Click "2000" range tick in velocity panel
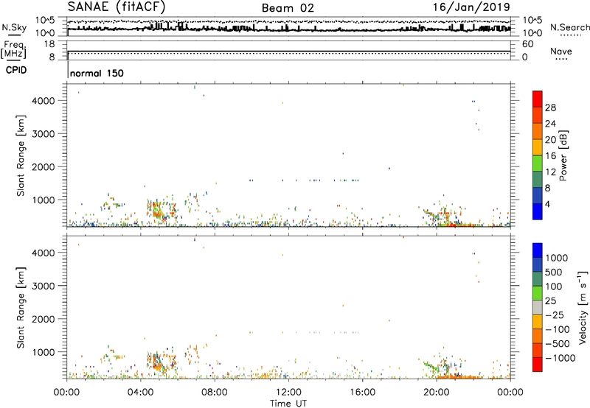This screenshot has height=408, width=590. click(44, 319)
